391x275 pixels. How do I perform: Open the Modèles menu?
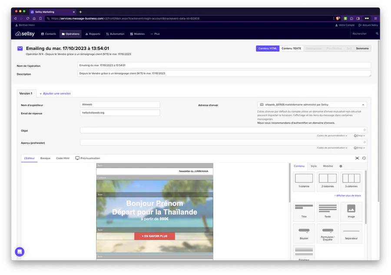pos(137,34)
